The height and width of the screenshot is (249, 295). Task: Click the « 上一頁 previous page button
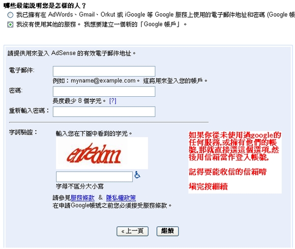coord(132,231)
